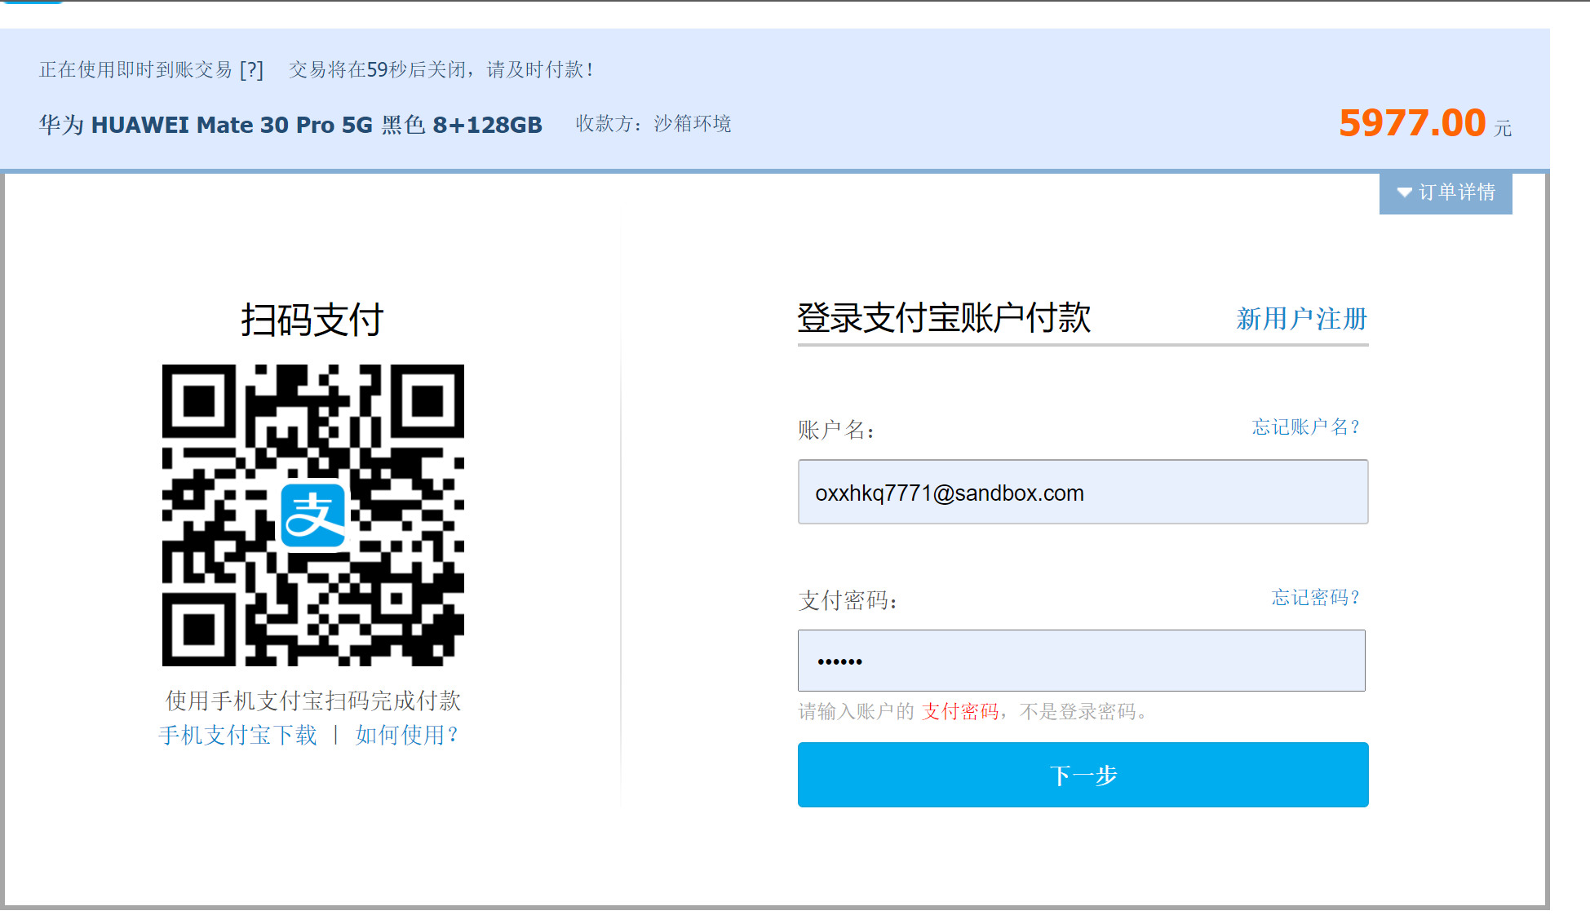1590x924 pixels.
Task: Open the 如何使用？ help link
Action: tap(406, 735)
